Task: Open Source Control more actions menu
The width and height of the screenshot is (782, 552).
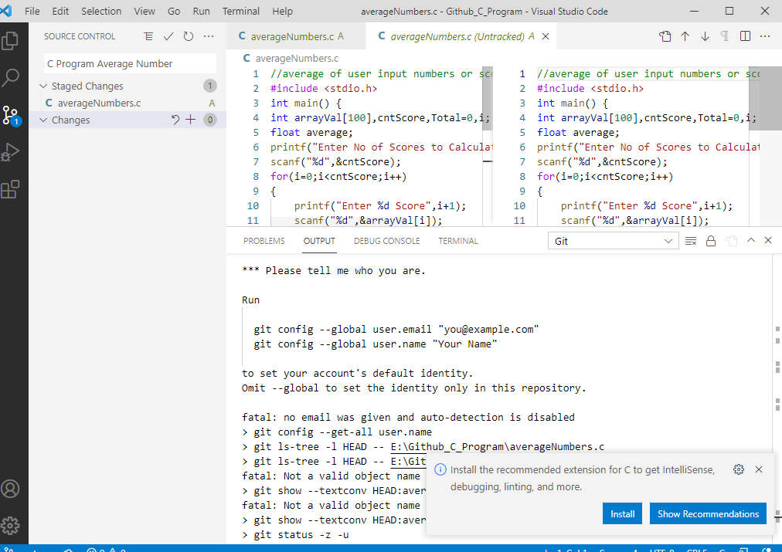Action: tap(209, 36)
